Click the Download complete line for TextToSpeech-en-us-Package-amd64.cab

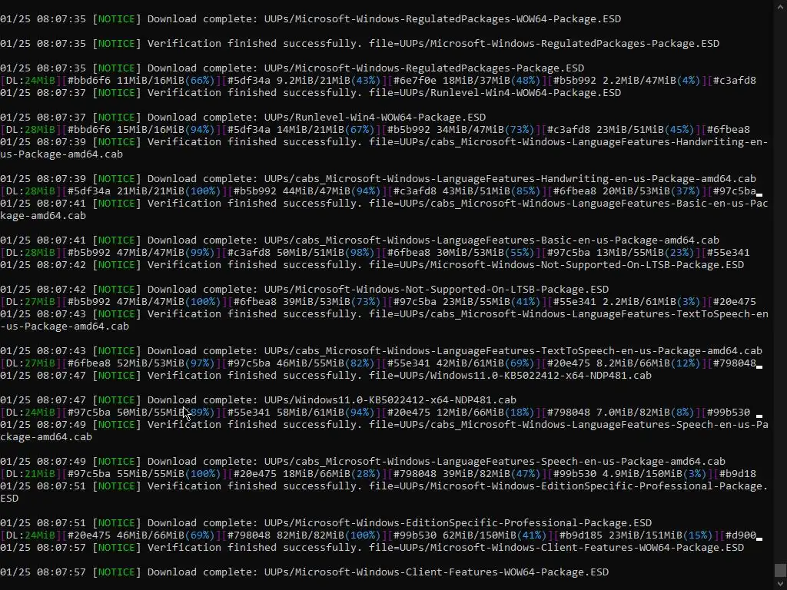(x=381, y=350)
